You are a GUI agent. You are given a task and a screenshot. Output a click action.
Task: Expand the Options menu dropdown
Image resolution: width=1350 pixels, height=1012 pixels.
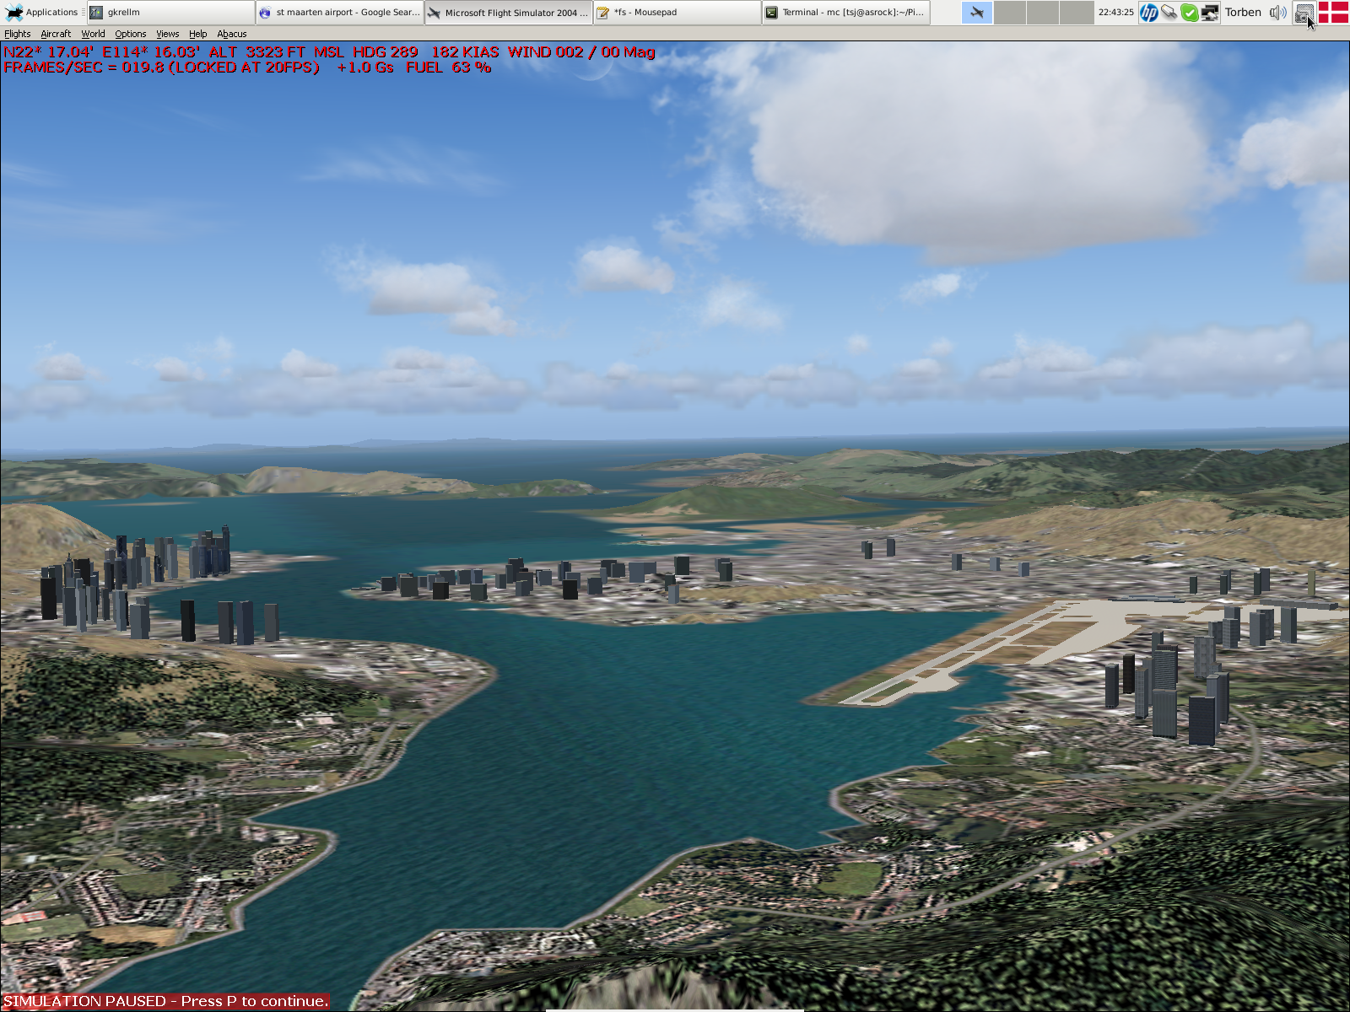(130, 34)
